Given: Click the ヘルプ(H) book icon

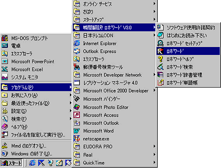Looking at the screenshot, I should click(x=5, y=127).
